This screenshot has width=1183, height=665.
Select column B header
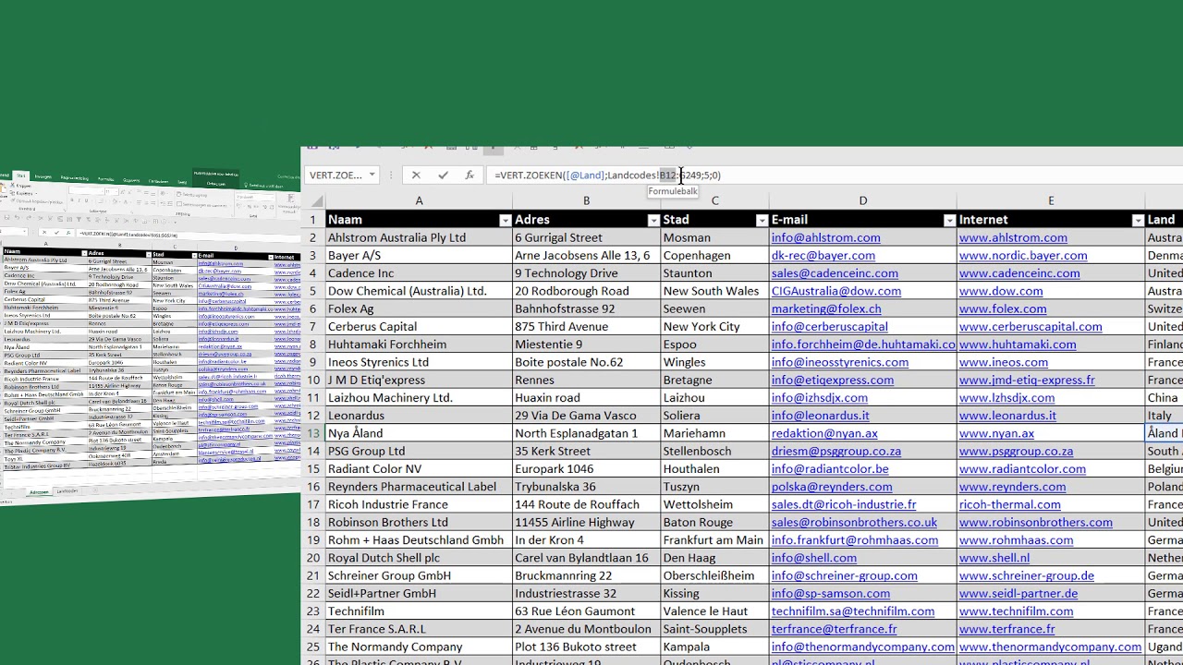[x=586, y=200]
